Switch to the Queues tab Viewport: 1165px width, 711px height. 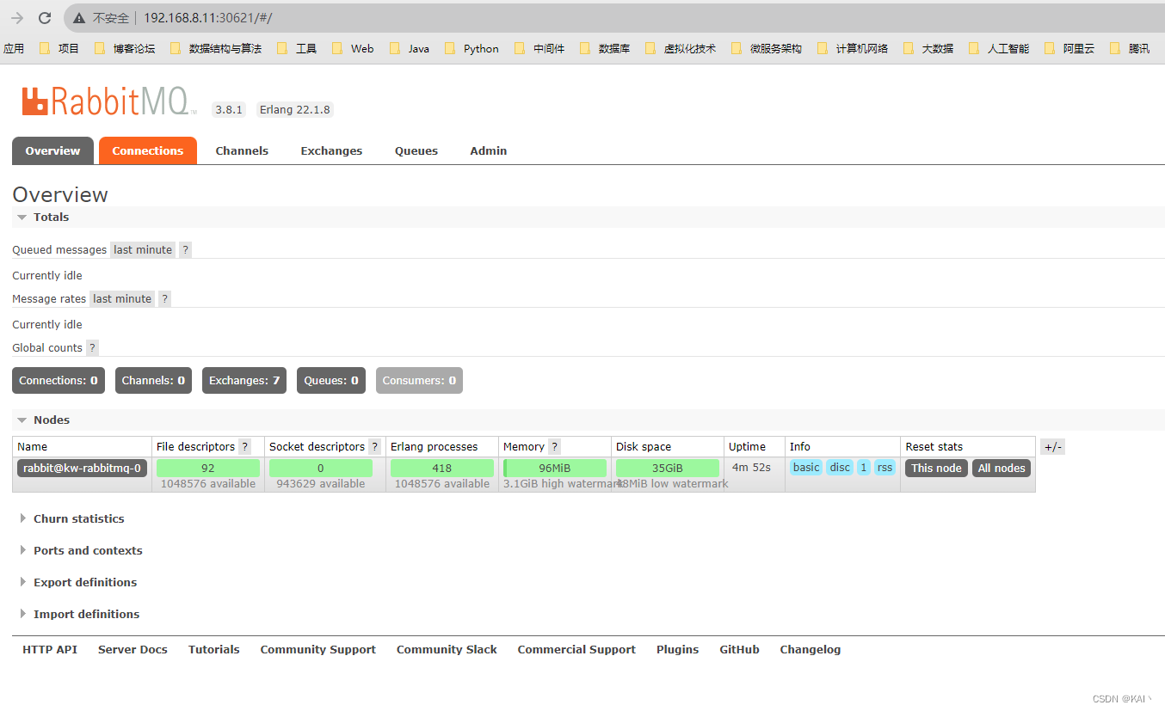pos(416,150)
